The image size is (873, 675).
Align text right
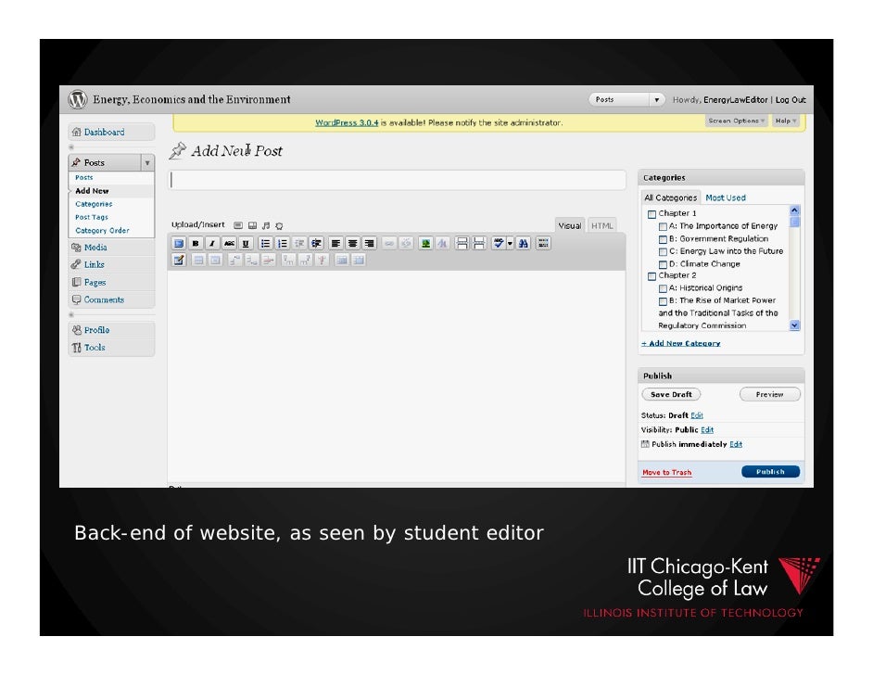click(369, 243)
